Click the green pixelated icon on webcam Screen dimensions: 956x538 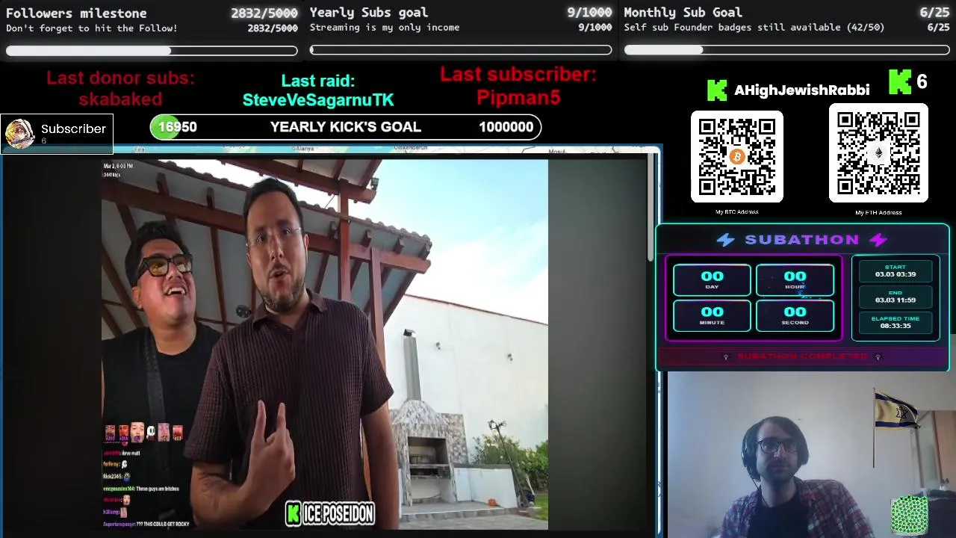pos(910,516)
